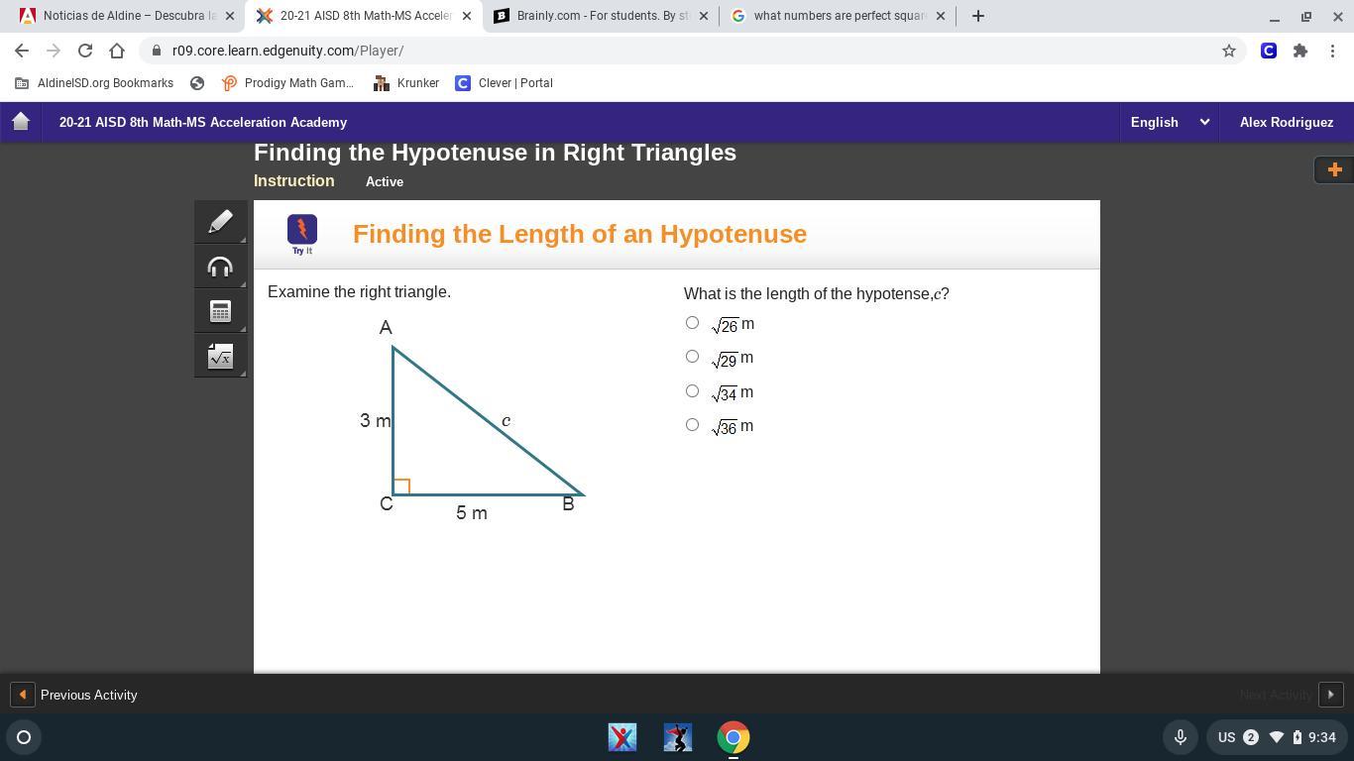The width and height of the screenshot is (1354, 761).
Task: Open the Clever extension icon
Action: click(1269, 51)
